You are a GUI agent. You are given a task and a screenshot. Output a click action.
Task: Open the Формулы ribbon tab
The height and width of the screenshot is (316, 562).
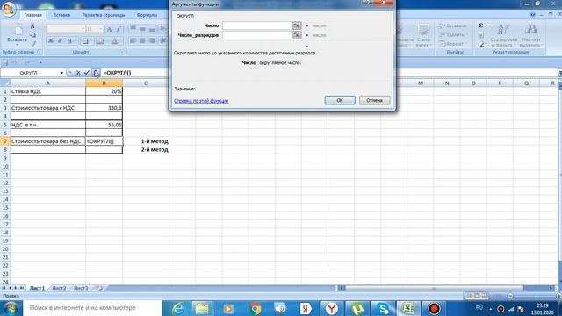pos(147,15)
